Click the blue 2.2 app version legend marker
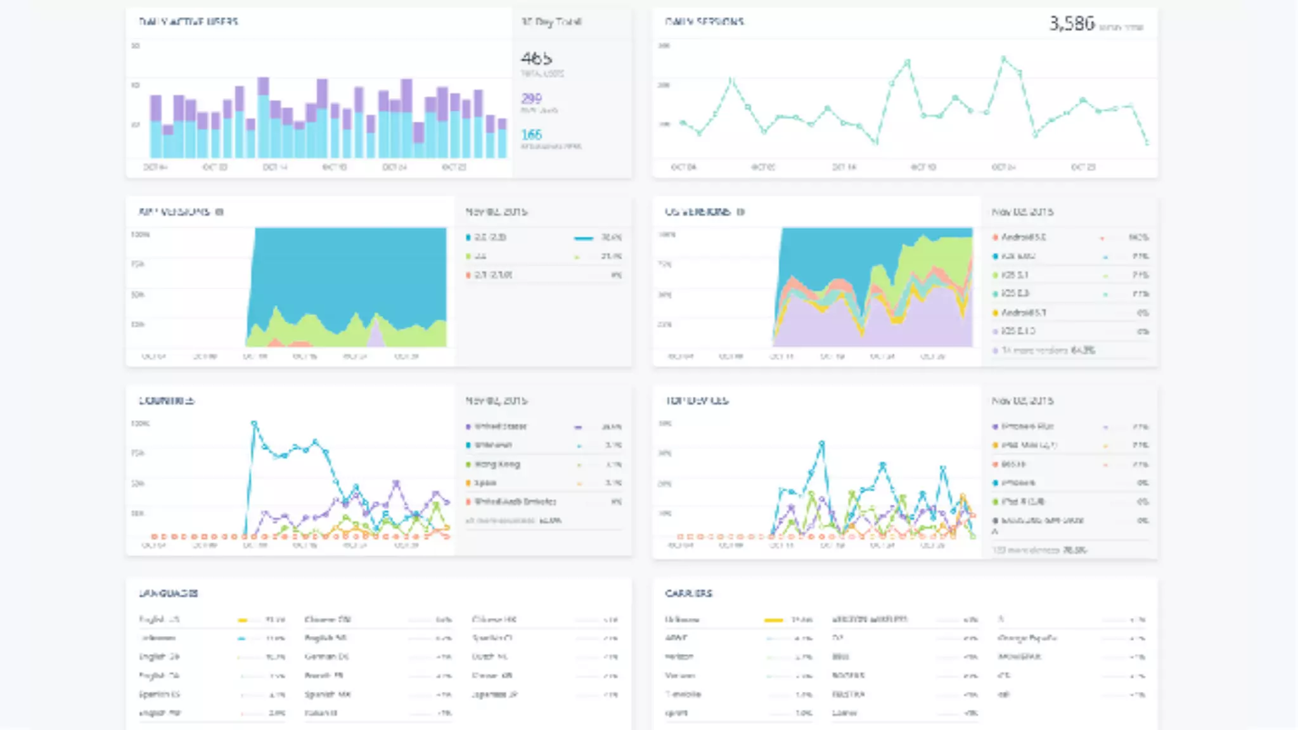The height and width of the screenshot is (730, 1298). pyautogui.click(x=468, y=238)
